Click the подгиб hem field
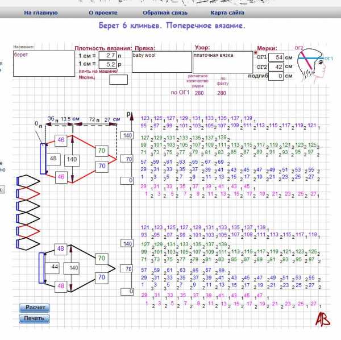This screenshot has width=341, height=340. point(276,76)
